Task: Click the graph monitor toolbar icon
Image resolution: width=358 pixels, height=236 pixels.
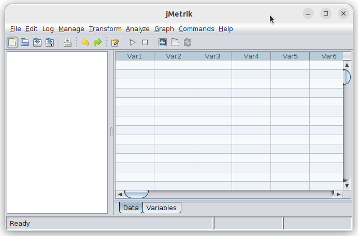Action: coord(163,42)
